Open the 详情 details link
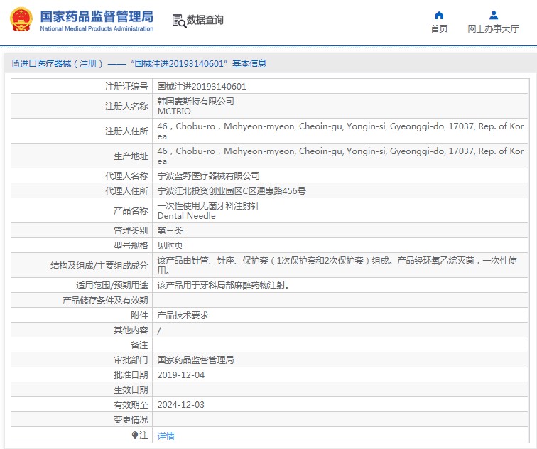 (166, 436)
